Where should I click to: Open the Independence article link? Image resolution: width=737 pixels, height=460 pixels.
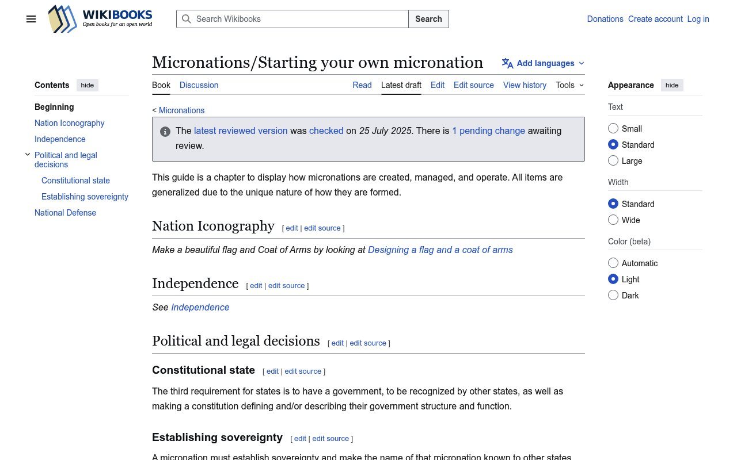click(x=200, y=308)
